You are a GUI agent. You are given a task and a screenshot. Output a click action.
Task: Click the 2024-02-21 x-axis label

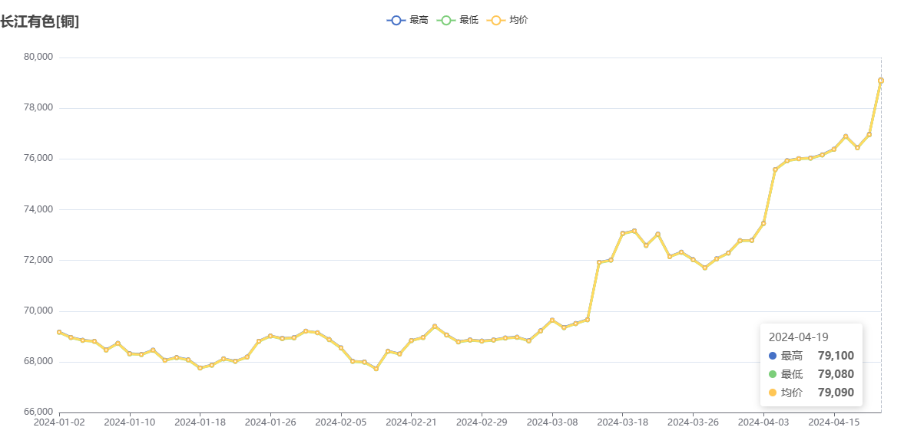click(411, 422)
